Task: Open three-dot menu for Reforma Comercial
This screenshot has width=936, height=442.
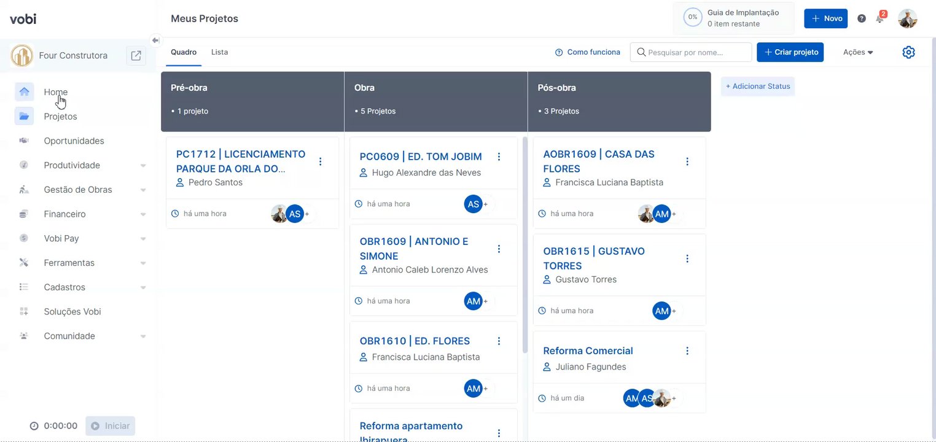Action: (687, 351)
